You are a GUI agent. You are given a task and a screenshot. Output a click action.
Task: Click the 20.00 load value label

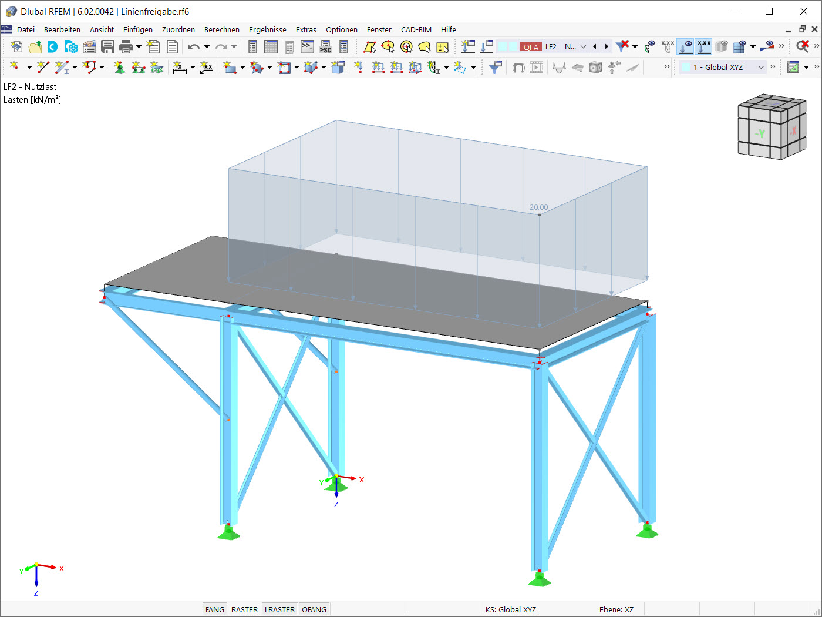pyautogui.click(x=538, y=207)
